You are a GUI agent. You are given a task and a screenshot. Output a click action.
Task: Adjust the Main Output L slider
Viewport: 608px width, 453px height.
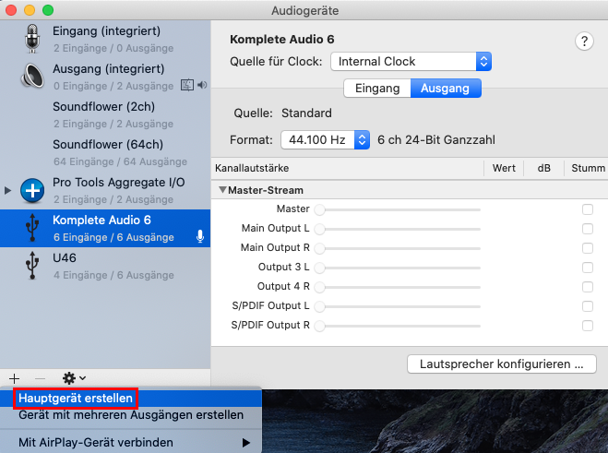point(398,229)
